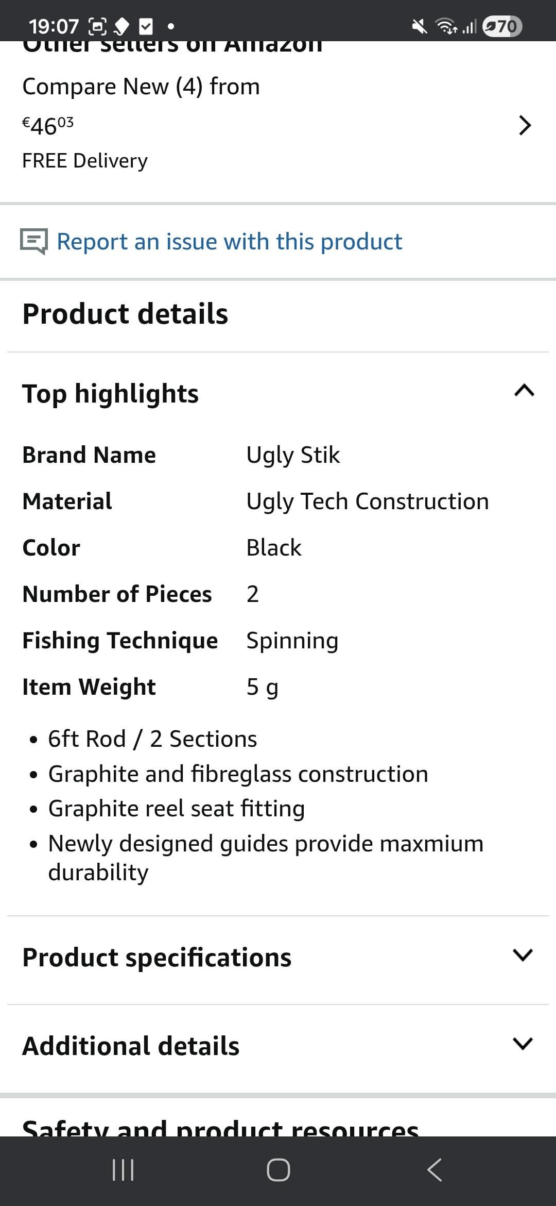Tap the €46.03 price

[48, 125]
